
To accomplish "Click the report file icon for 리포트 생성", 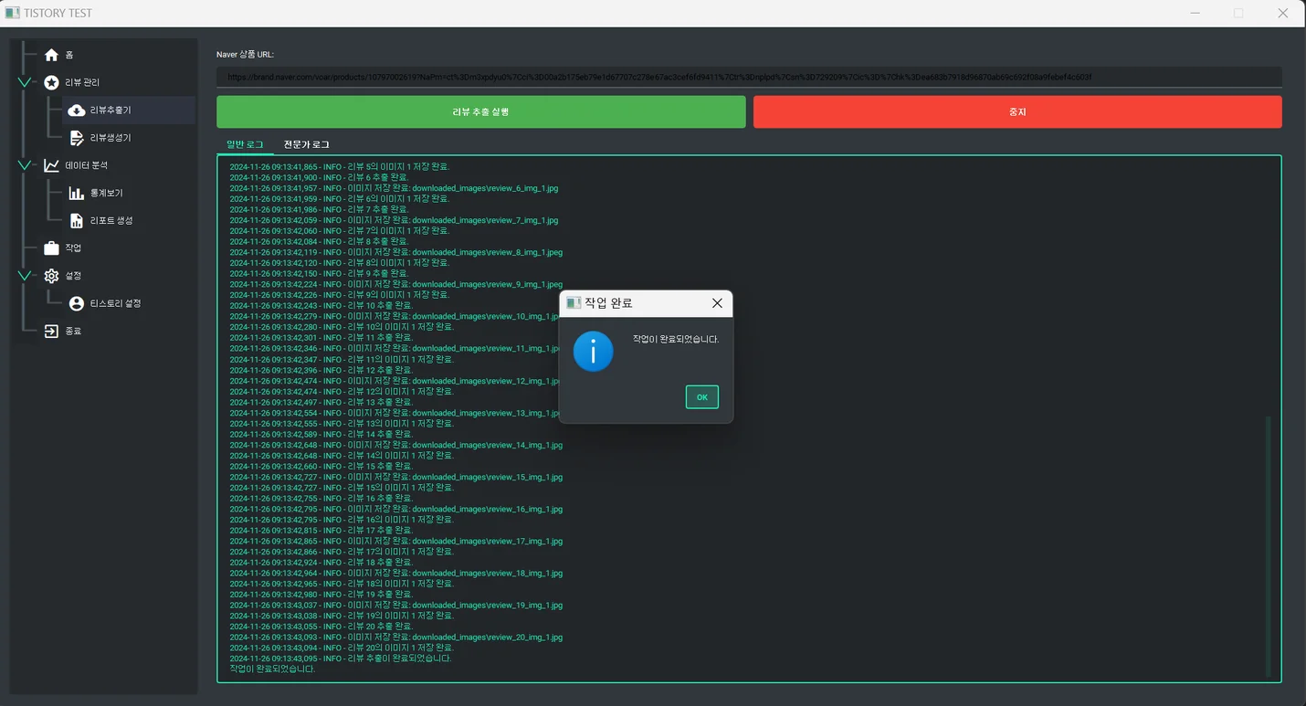I will tap(77, 221).
